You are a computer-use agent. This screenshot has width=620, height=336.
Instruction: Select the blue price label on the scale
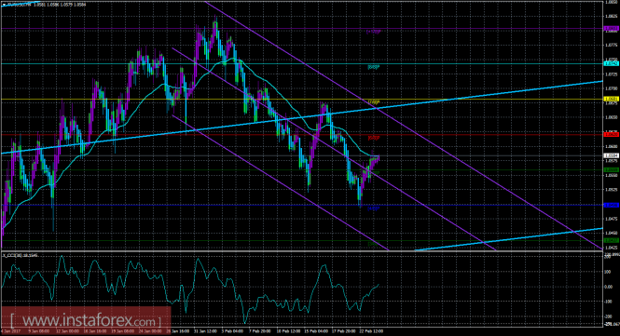pyautogui.click(x=612, y=205)
